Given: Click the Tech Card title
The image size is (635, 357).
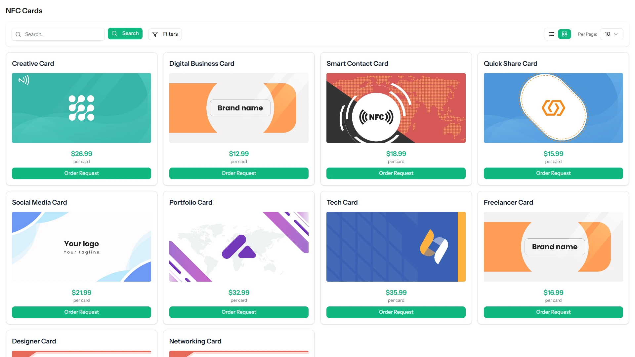Looking at the screenshot, I should pos(342,202).
